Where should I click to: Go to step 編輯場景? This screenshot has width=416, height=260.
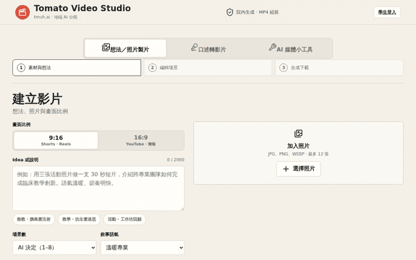tap(208, 68)
